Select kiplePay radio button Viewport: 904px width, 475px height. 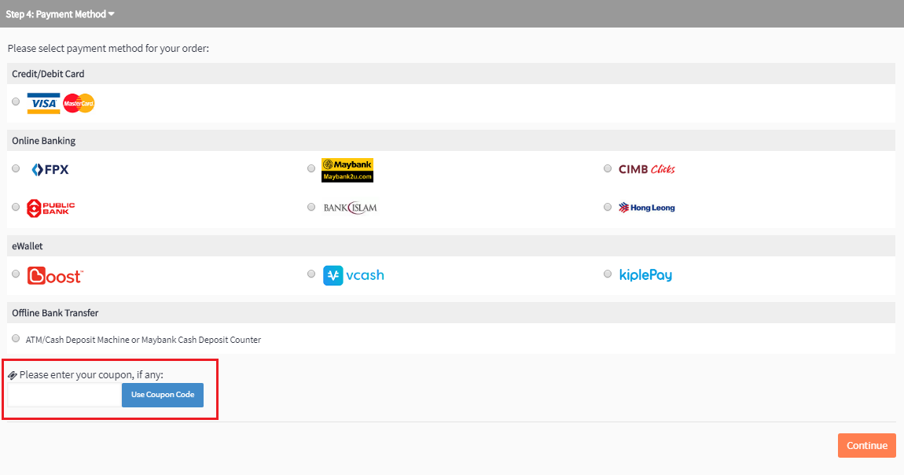coord(608,274)
